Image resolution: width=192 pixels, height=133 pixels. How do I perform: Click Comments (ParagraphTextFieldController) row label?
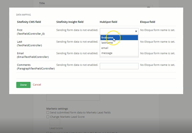tap(36, 67)
